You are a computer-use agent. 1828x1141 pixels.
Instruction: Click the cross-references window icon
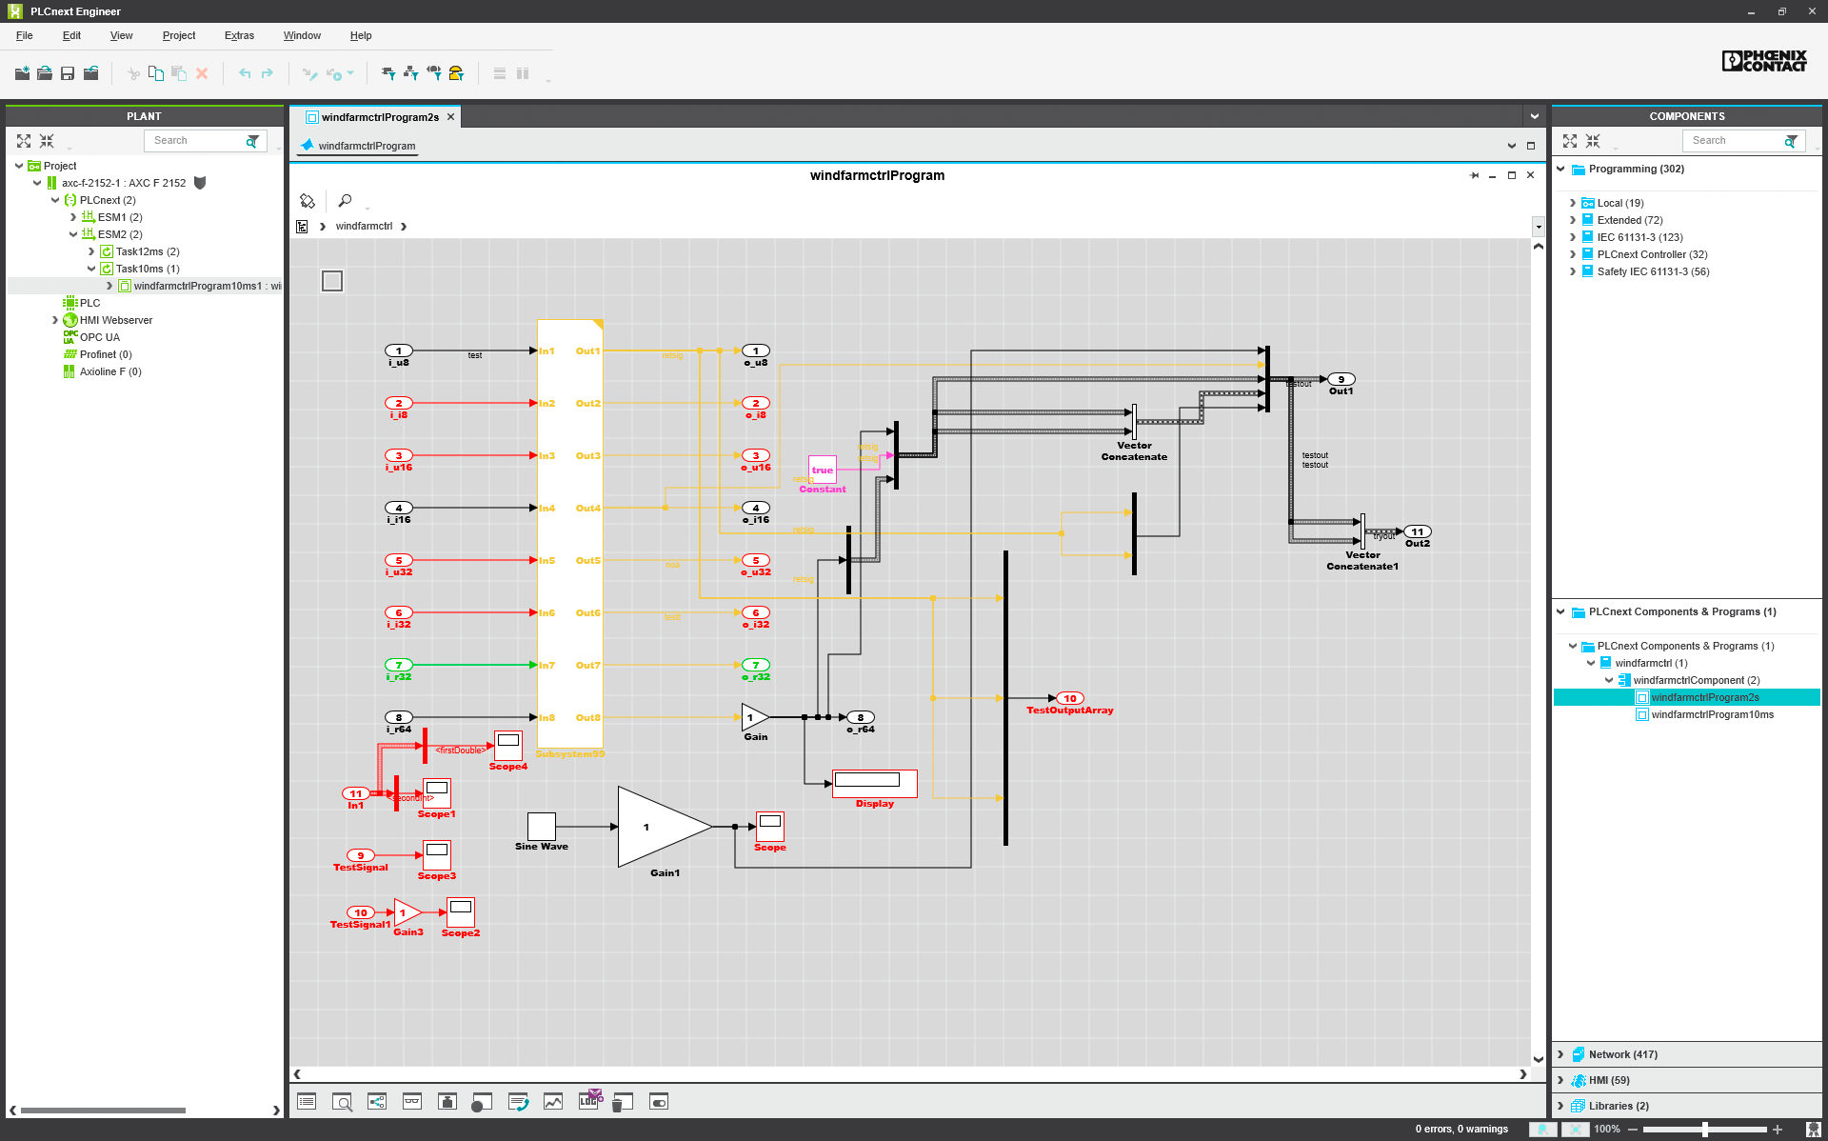pos(377,1102)
